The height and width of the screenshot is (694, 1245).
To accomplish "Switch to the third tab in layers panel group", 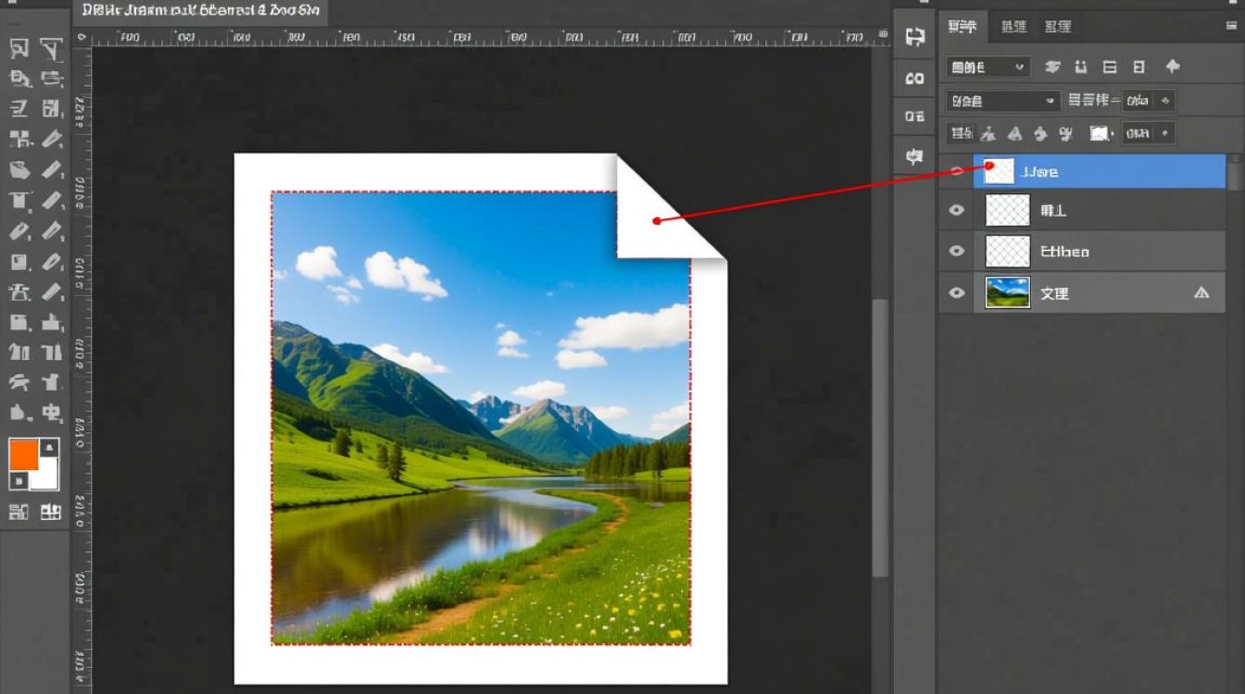I will (x=1057, y=27).
